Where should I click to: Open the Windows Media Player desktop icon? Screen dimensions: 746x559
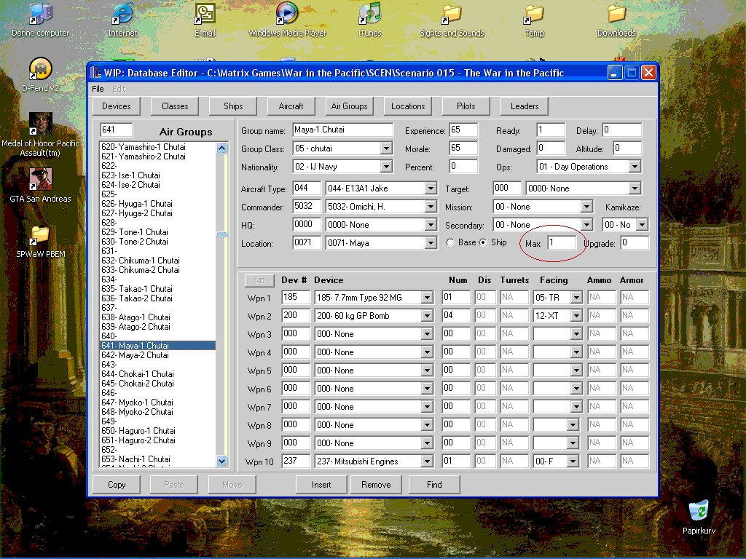tap(287, 13)
